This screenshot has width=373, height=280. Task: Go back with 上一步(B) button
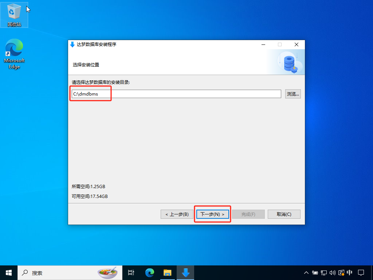177,214
